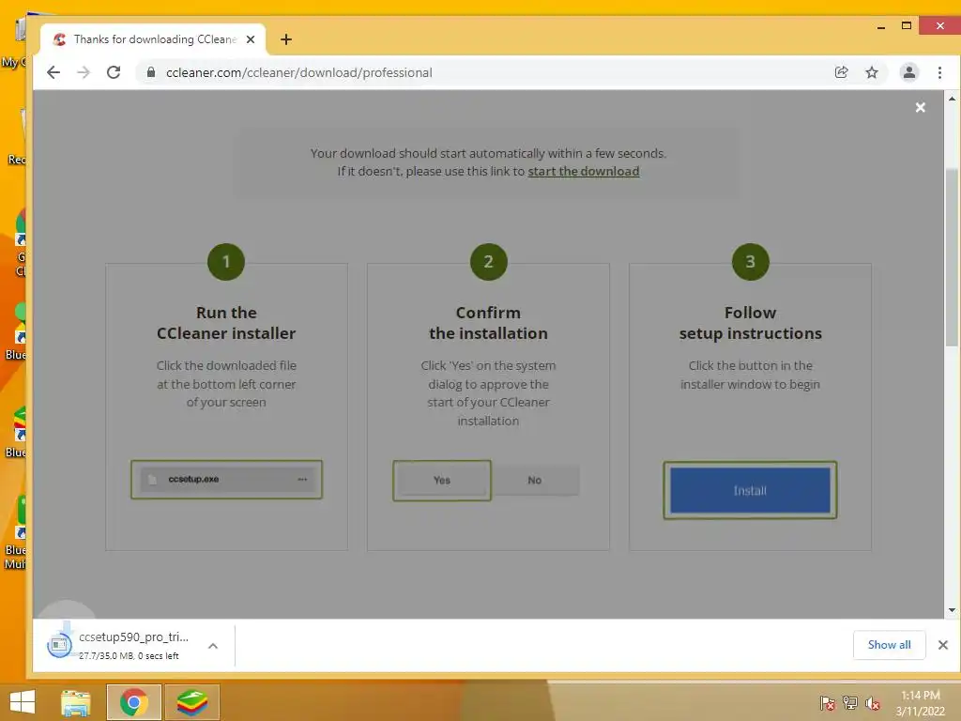Image resolution: width=961 pixels, height=721 pixels.
Task: Click the 'start the download' link
Action: tap(584, 171)
